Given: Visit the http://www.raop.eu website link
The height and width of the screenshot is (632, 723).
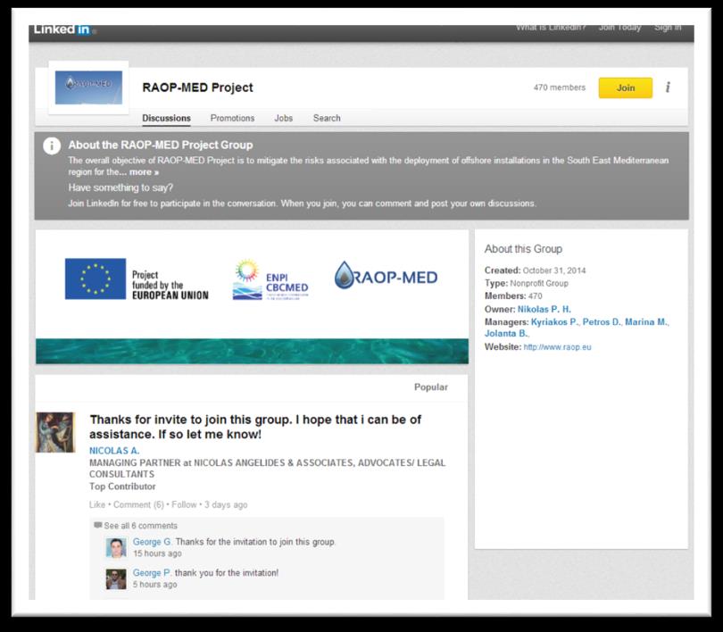Looking at the screenshot, I should point(557,347).
